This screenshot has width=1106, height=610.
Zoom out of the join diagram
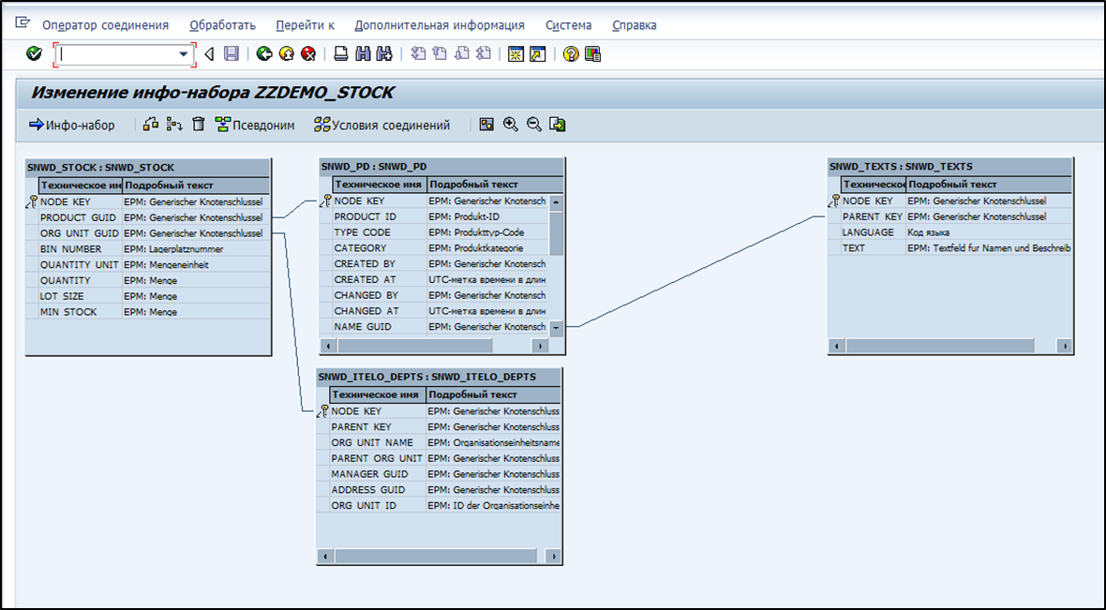click(533, 125)
